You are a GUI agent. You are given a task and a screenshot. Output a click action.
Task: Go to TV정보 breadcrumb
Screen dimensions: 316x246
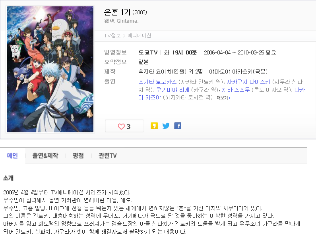(x=112, y=36)
